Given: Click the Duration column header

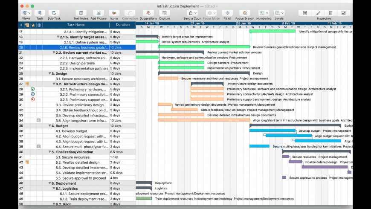Looking at the screenshot, I should coord(122,25).
